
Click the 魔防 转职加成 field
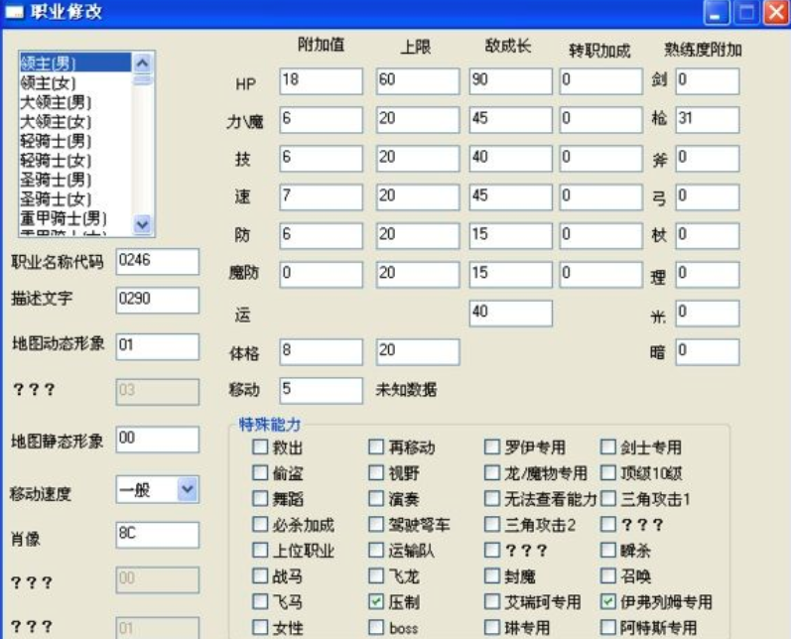600,274
